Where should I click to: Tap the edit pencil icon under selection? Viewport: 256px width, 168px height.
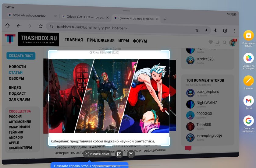[x=119, y=154]
